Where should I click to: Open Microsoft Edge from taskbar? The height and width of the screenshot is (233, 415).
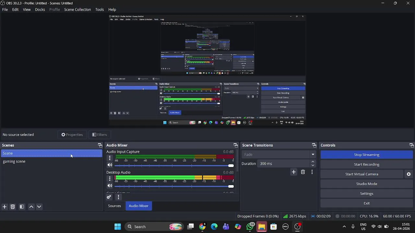[x=214, y=227]
